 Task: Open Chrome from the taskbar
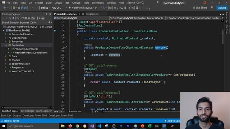(78, 126)
